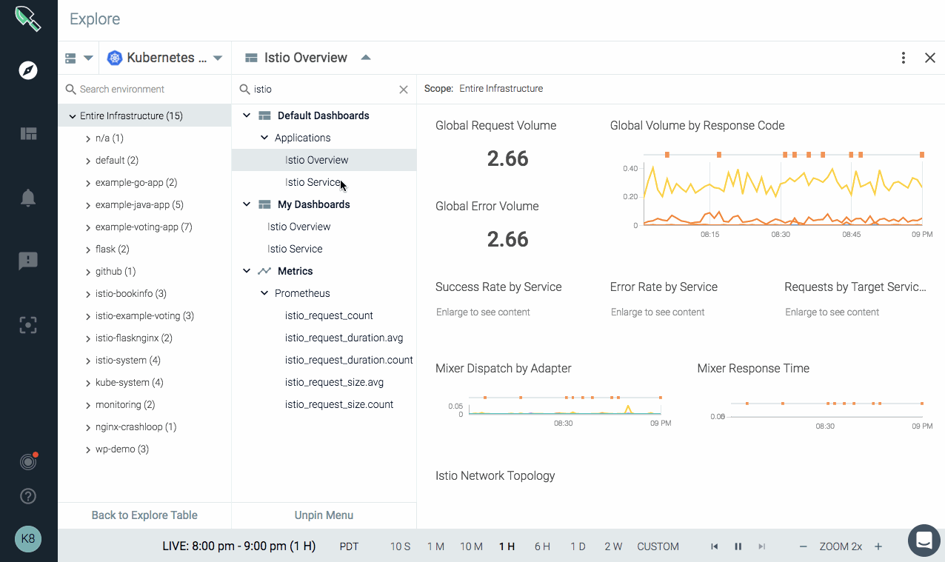Open the Help question mark icon
945x562 pixels.
pyautogui.click(x=28, y=496)
